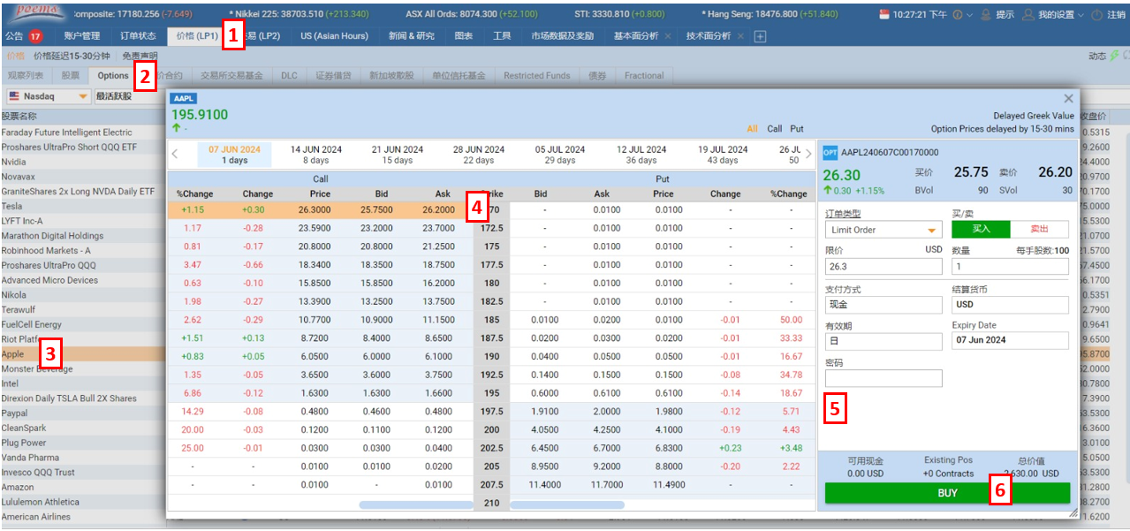Image resolution: width=1130 pixels, height=531 pixels.
Task: Click the scrollbar under the Put table
Action: point(567,505)
